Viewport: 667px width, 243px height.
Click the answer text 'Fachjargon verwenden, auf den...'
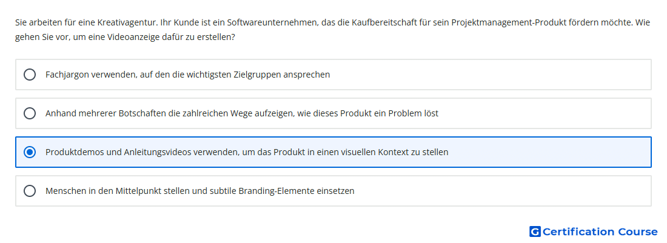pos(187,75)
